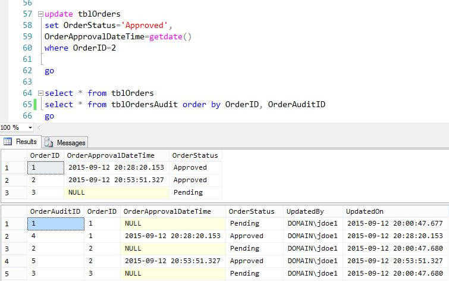449x281 pixels.
Task: Click the select-all corner of the top results grid
Action: tap(13, 155)
